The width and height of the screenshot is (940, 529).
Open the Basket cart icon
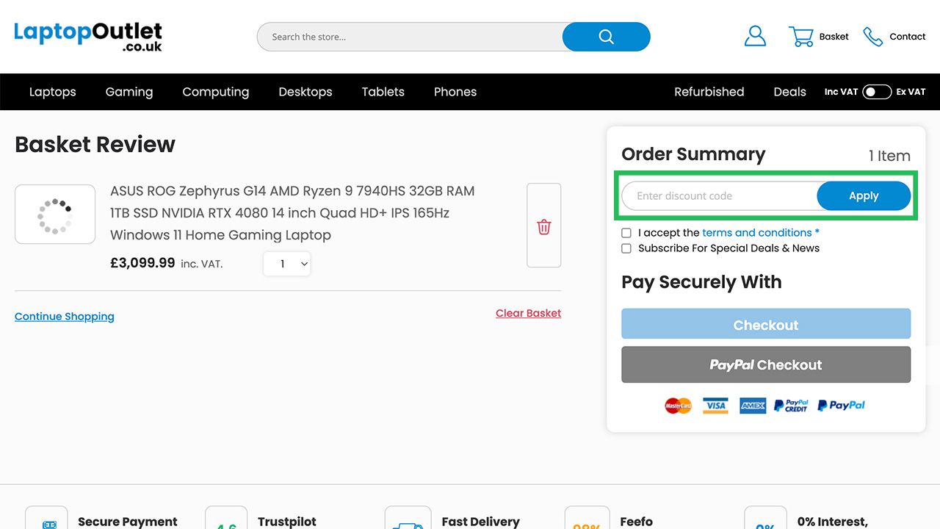(801, 37)
